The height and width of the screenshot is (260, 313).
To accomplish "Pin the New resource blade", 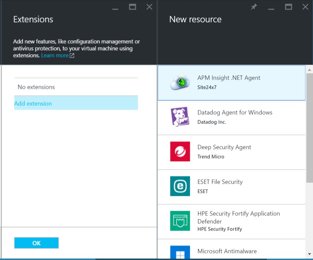I will click(x=254, y=7).
